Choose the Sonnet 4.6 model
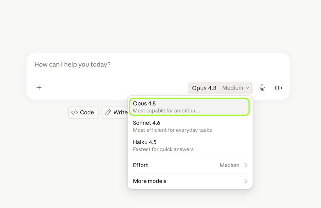The height and width of the screenshot is (208, 321). pyautogui.click(x=190, y=126)
